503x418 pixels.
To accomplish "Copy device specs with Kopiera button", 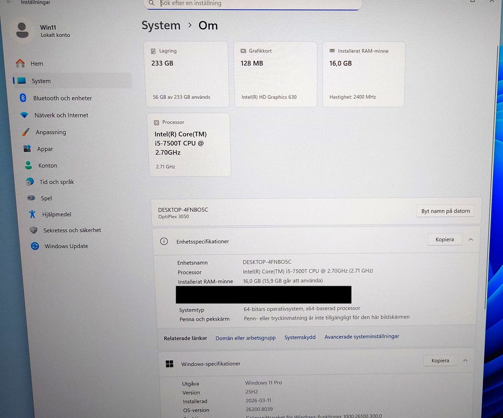I will coord(444,240).
